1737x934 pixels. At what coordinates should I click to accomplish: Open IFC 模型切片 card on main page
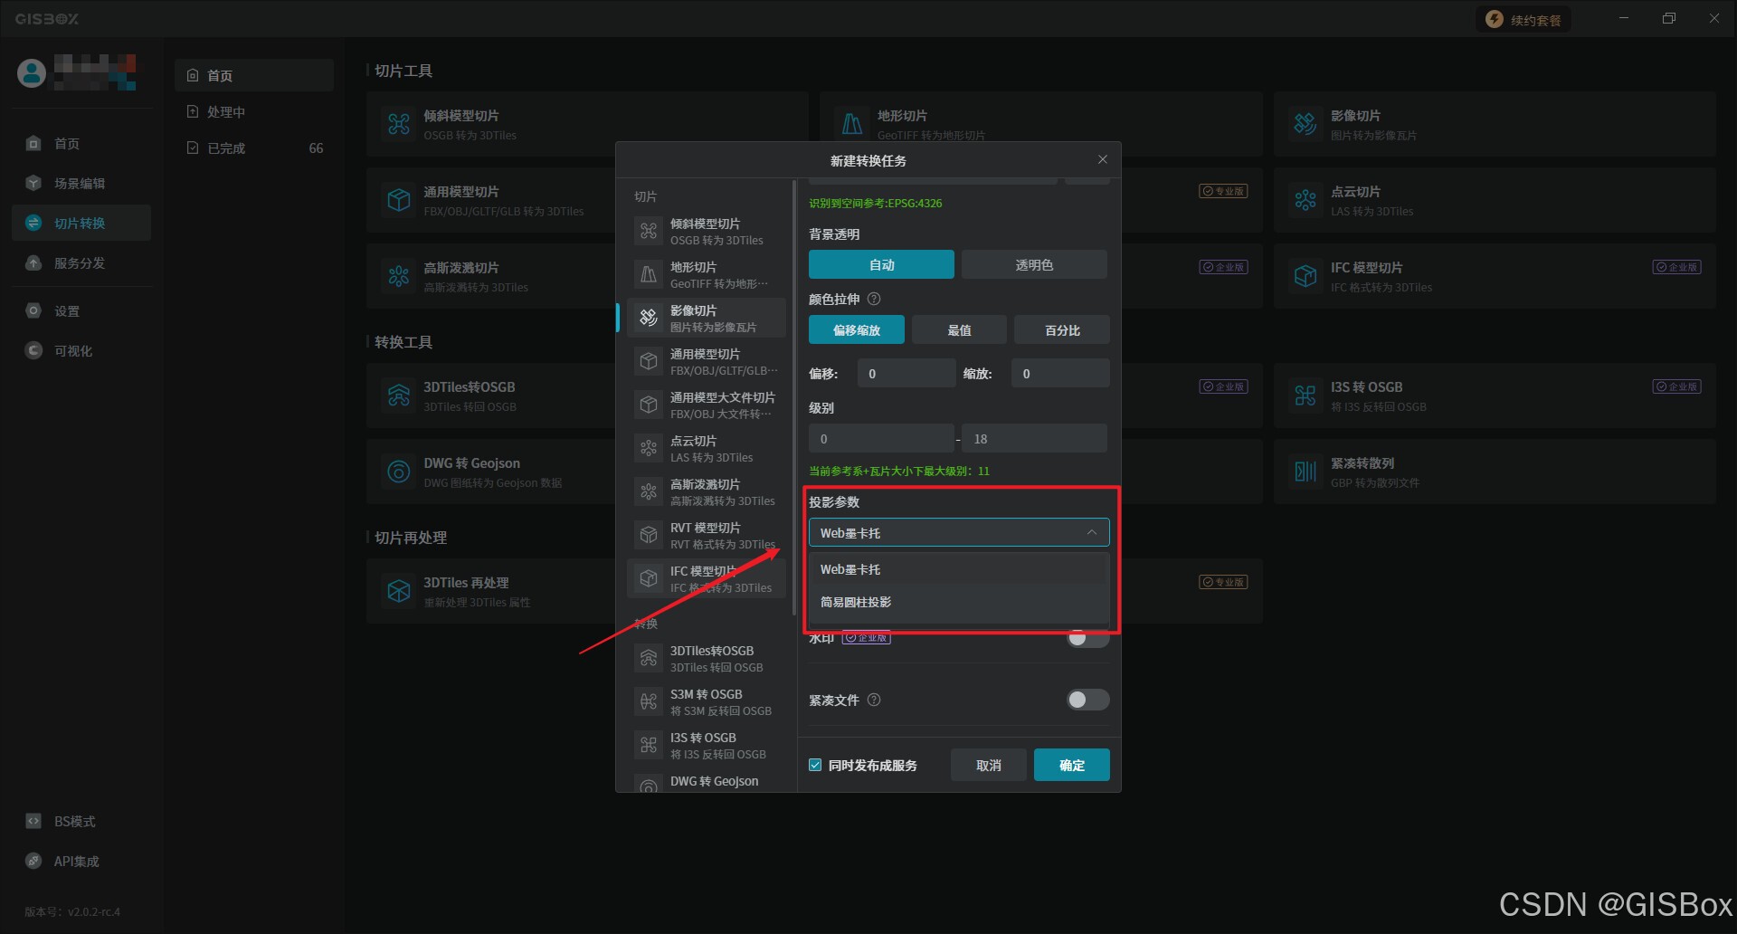1495,276
